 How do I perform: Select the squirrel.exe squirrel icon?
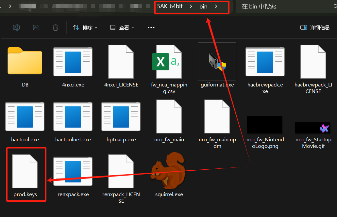coord(169,171)
